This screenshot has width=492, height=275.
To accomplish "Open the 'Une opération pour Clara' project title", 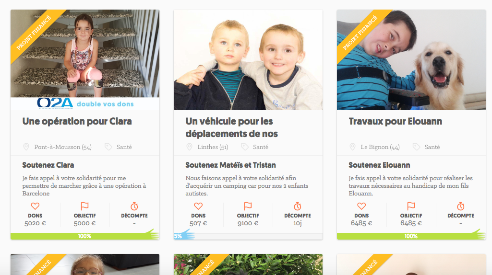I will click(x=77, y=122).
